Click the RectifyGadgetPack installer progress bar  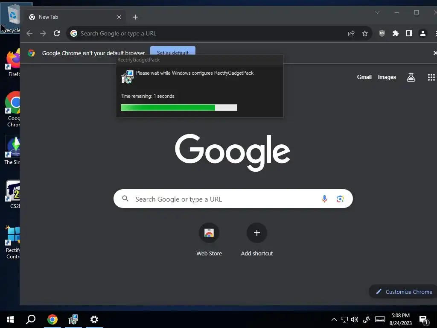point(179,108)
